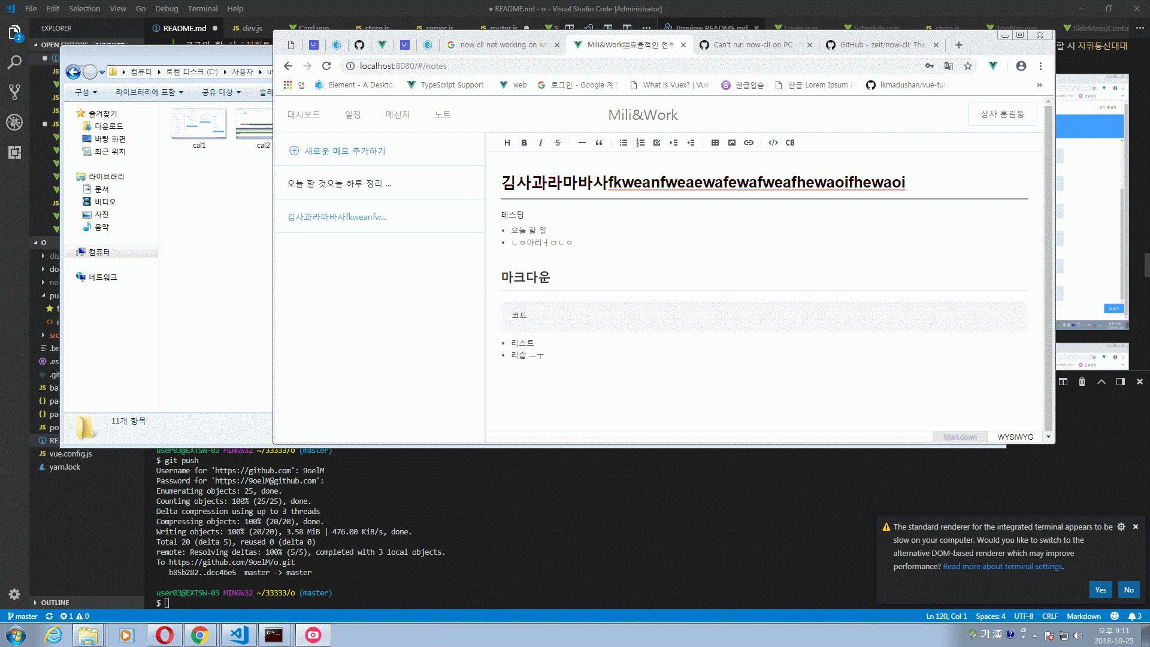Apply strikethrough formatting icon
Image resolution: width=1150 pixels, height=647 pixels.
pyautogui.click(x=558, y=143)
